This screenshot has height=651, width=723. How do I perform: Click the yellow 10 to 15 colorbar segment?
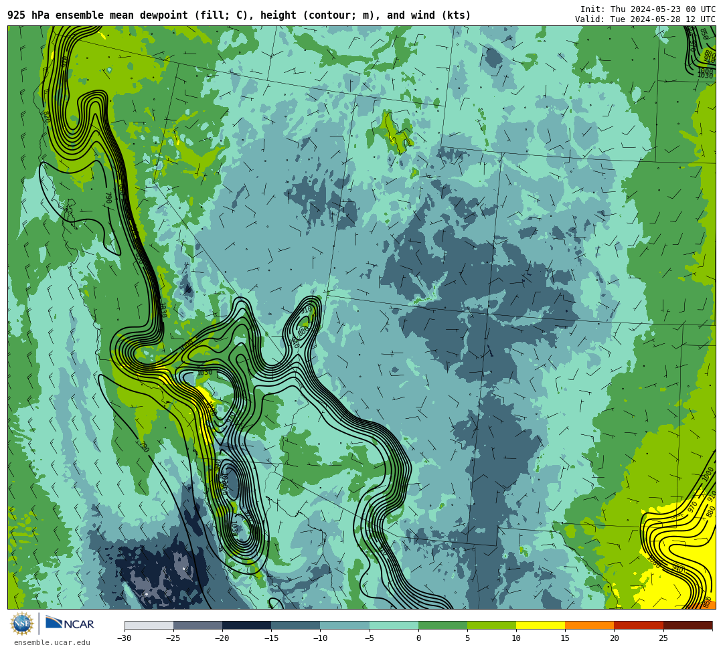point(540,625)
